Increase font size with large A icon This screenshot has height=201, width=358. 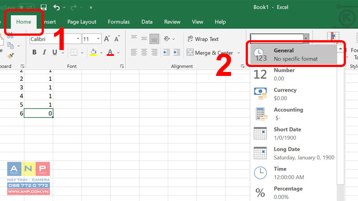pos(107,39)
